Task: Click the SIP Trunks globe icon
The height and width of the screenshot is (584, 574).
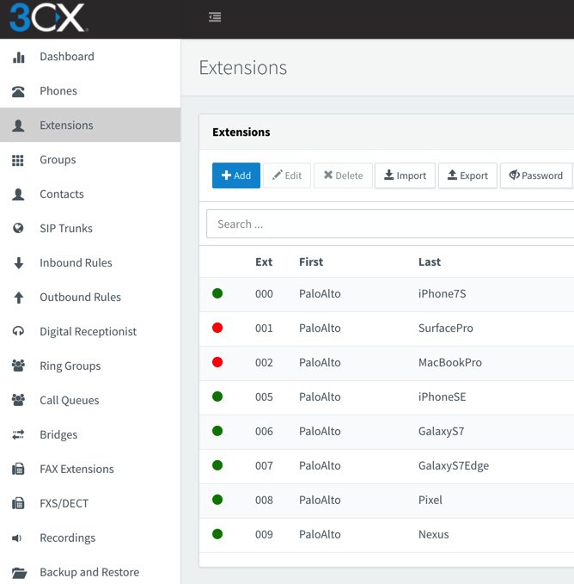Action: click(x=18, y=228)
